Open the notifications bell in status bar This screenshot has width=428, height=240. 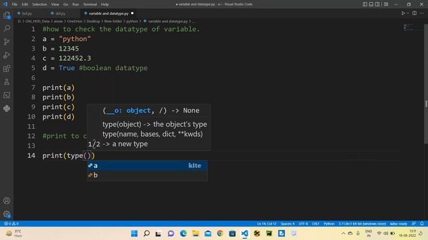(422, 224)
